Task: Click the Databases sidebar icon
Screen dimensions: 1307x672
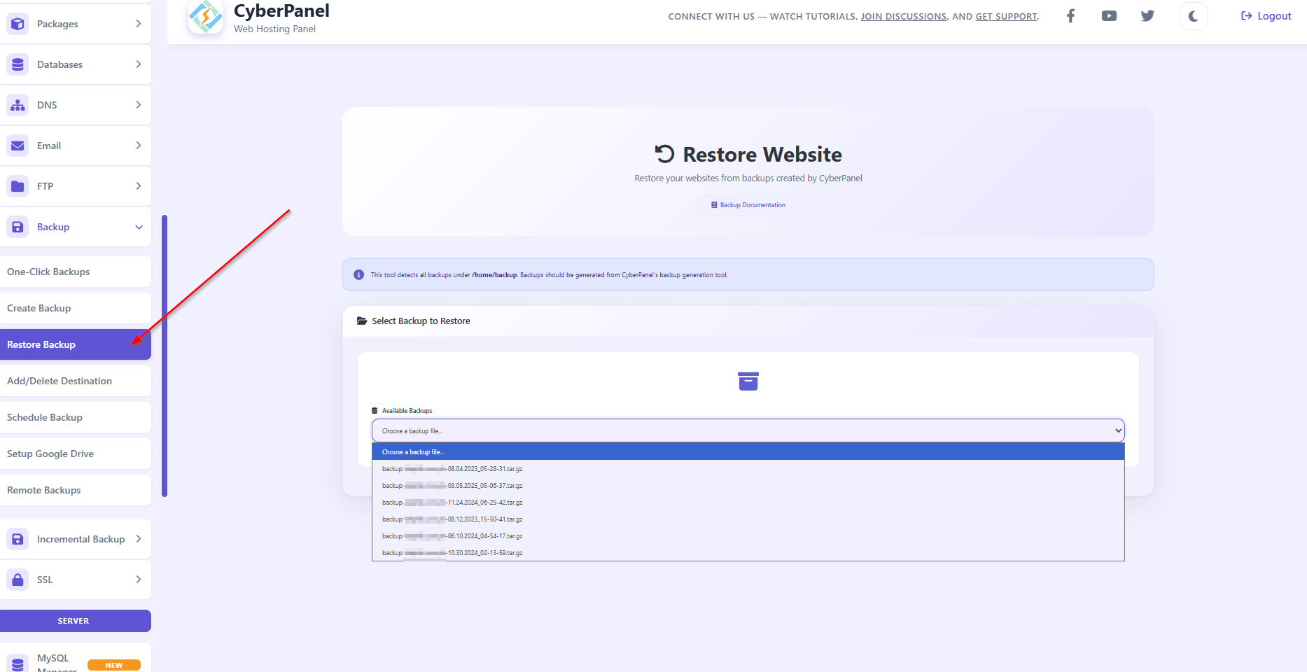Action: [x=18, y=64]
